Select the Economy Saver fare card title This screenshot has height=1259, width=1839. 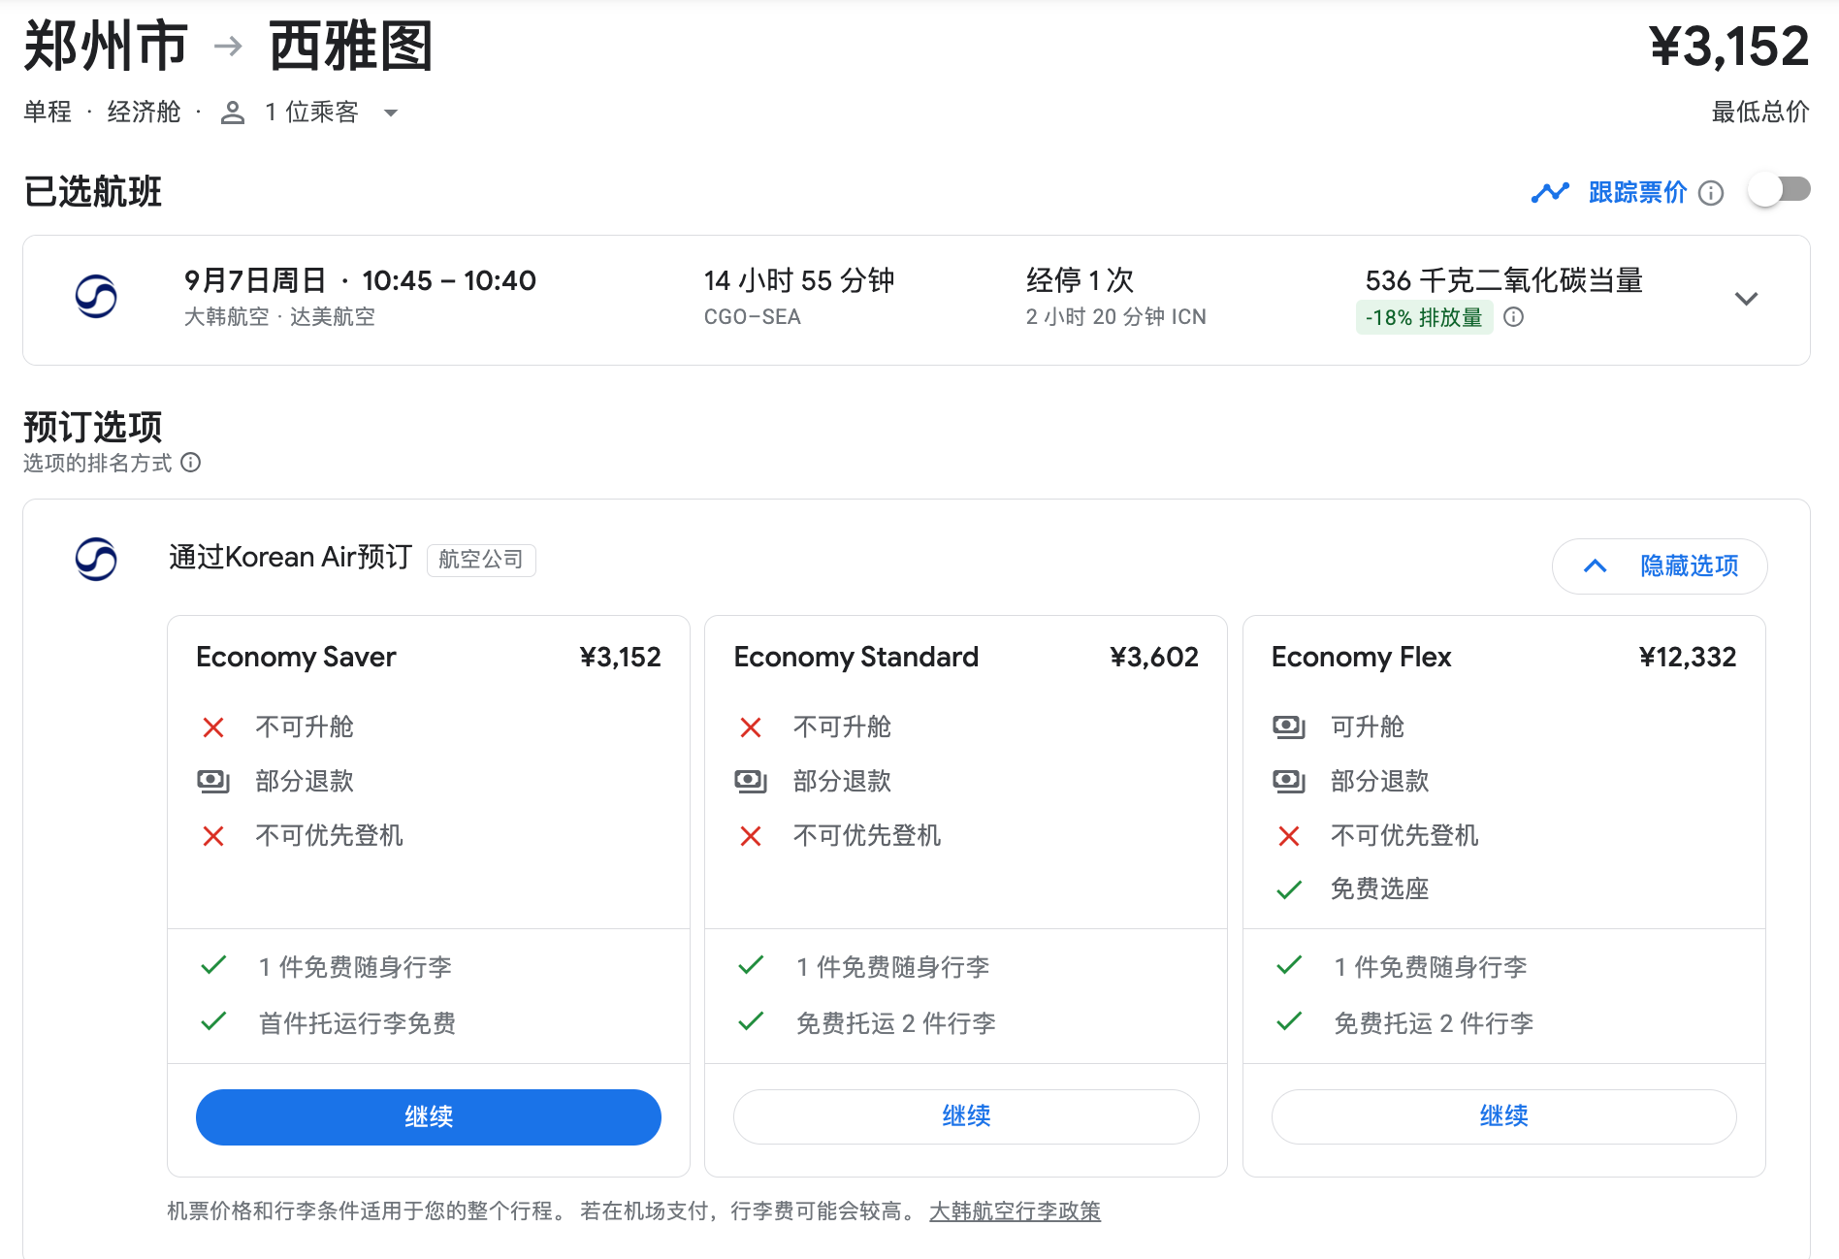(296, 657)
